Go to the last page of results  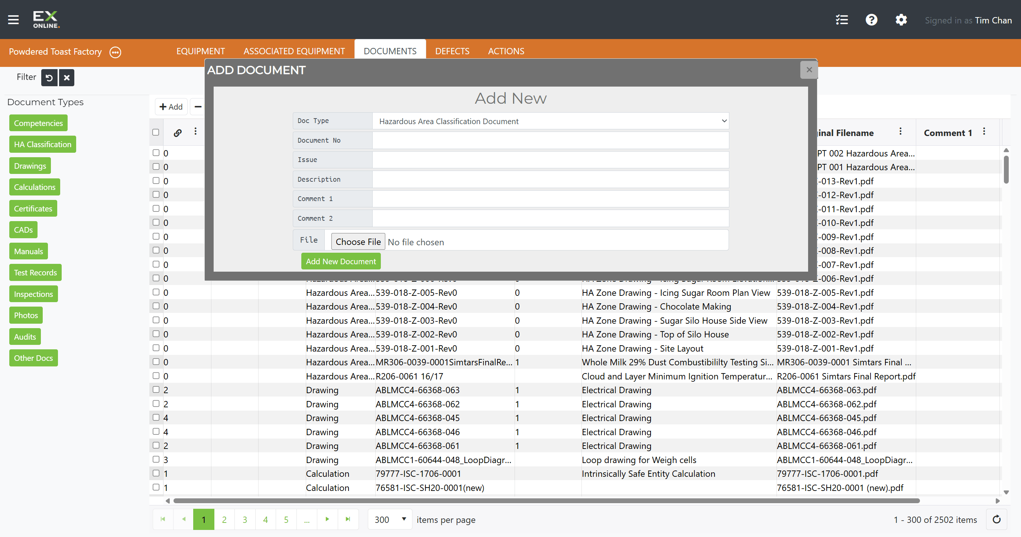(348, 519)
